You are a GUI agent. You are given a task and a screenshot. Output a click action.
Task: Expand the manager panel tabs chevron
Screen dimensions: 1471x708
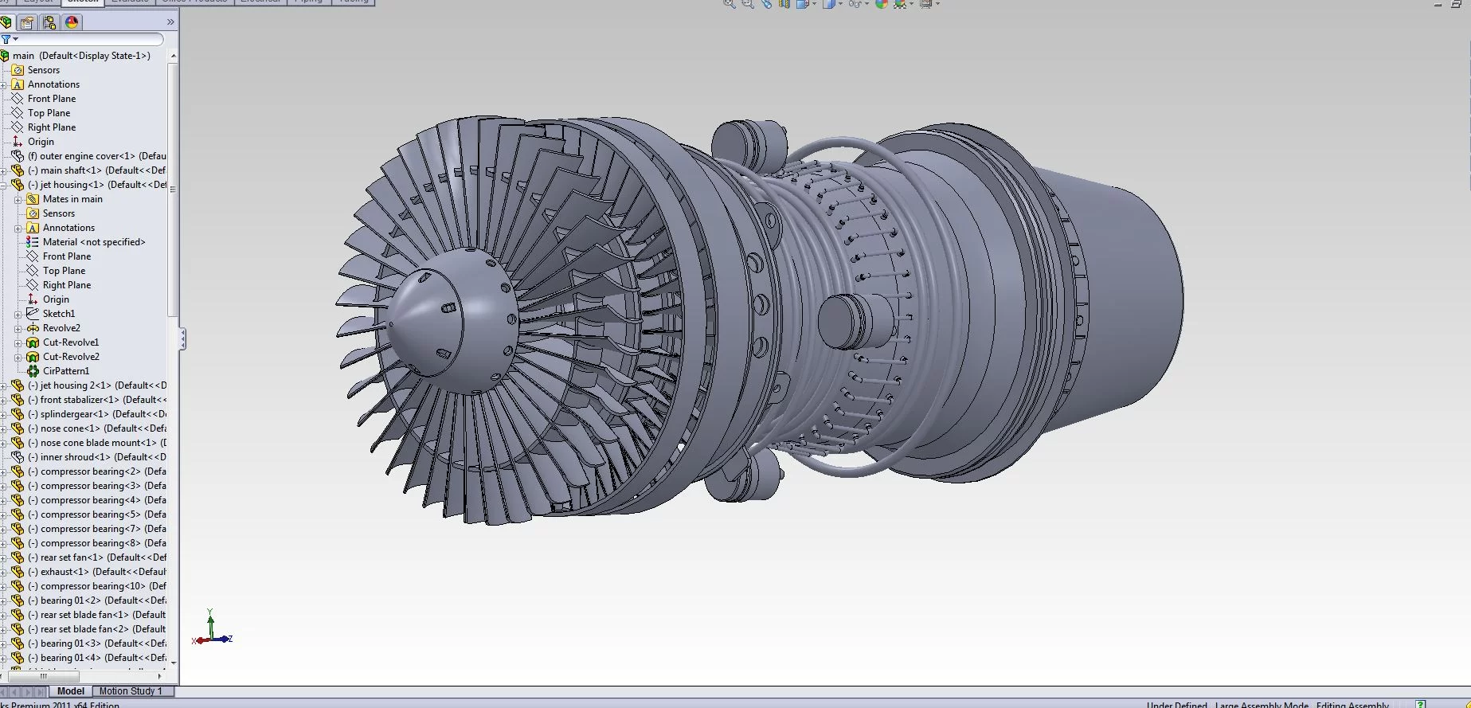[170, 22]
